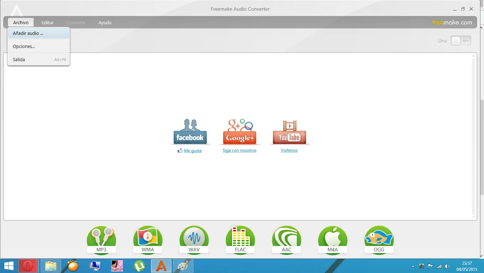The height and width of the screenshot is (273, 484).
Task: Select Salida to exit the application
Action: [38, 60]
